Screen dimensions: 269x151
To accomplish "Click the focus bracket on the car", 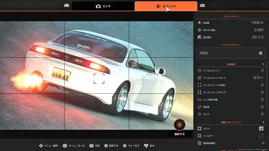I will (99, 78).
